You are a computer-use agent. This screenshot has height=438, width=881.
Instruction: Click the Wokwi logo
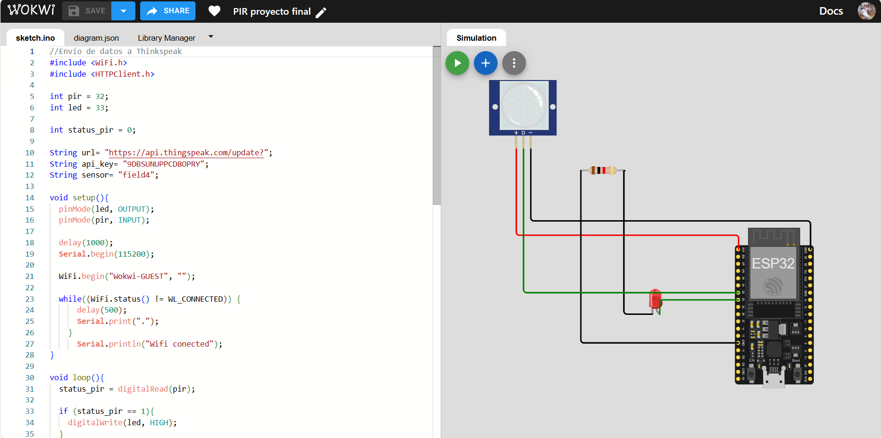click(x=31, y=10)
